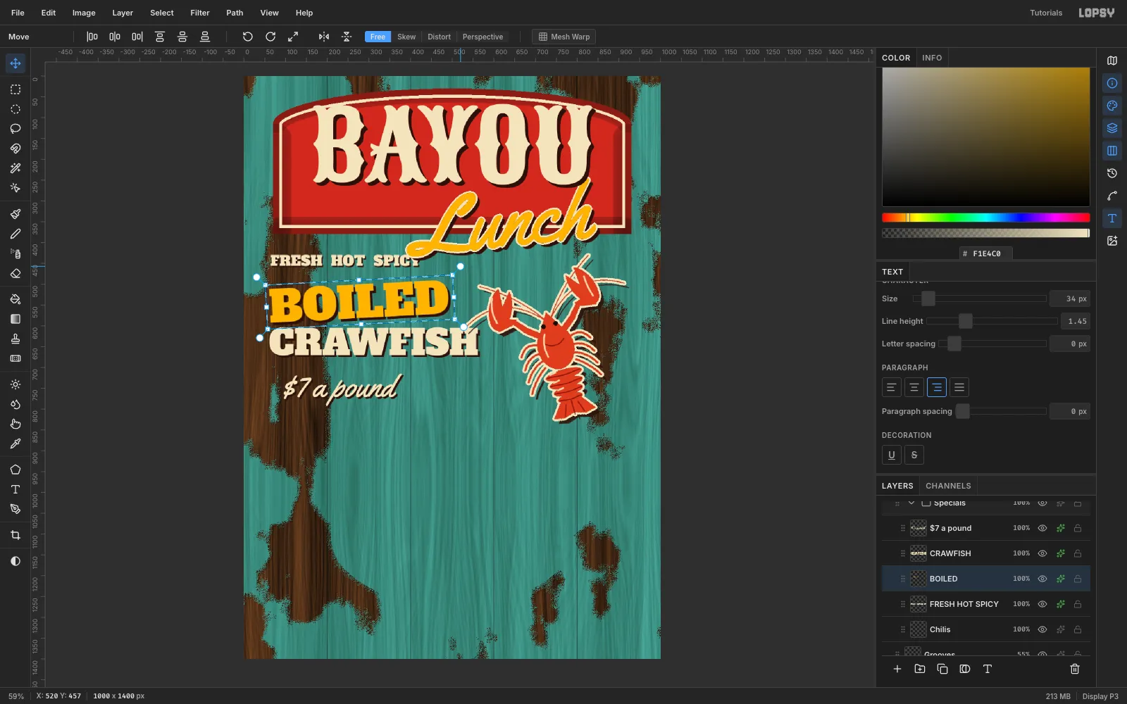
Task: Hide the FRESH HOT SPICY layer
Action: [1042, 604]
